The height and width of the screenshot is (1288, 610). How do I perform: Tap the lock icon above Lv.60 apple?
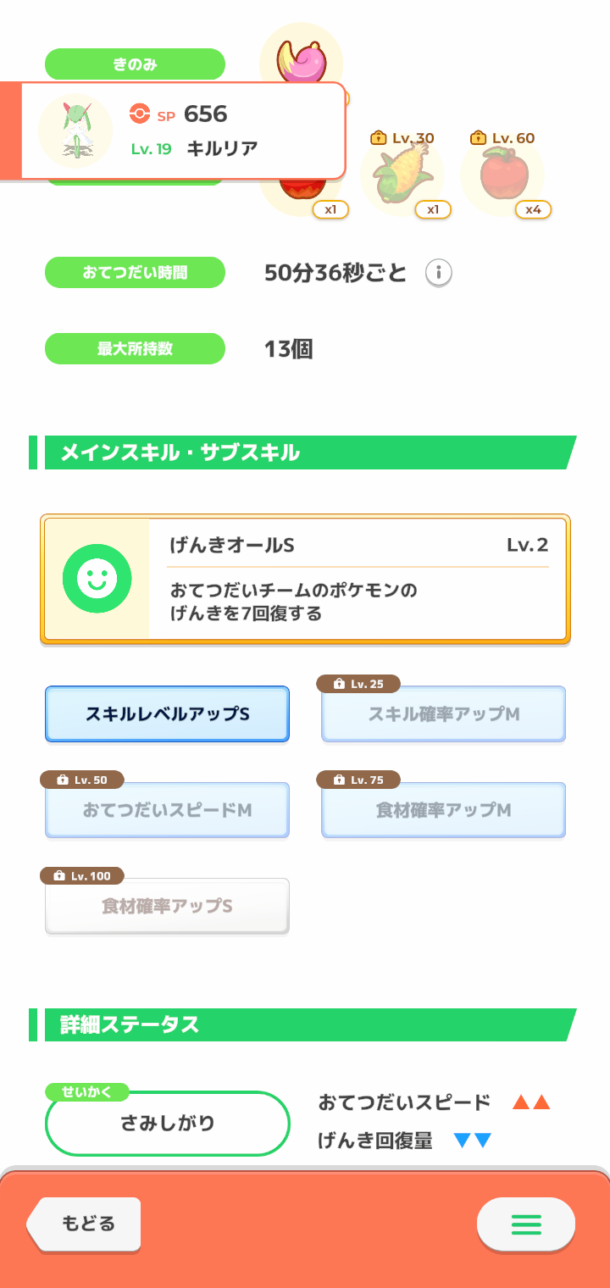coord(479,137)
